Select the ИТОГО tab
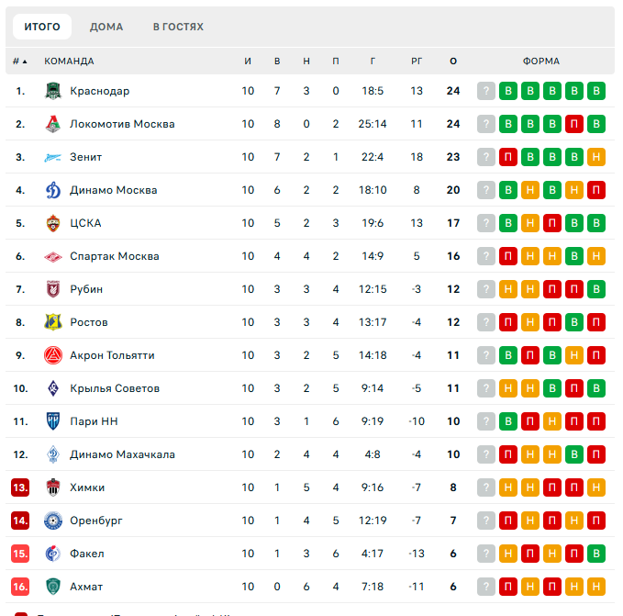 (x=42, y=27)
